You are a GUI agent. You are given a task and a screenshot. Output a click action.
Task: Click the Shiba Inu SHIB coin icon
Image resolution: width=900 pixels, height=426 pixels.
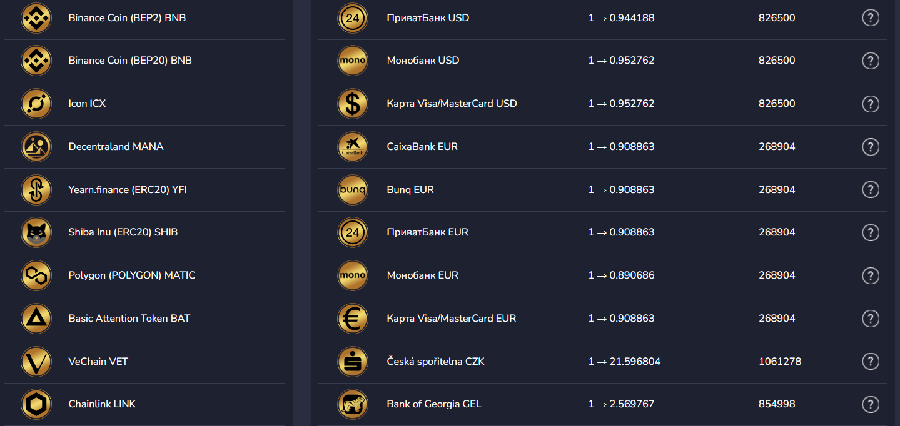pos(36,232)
